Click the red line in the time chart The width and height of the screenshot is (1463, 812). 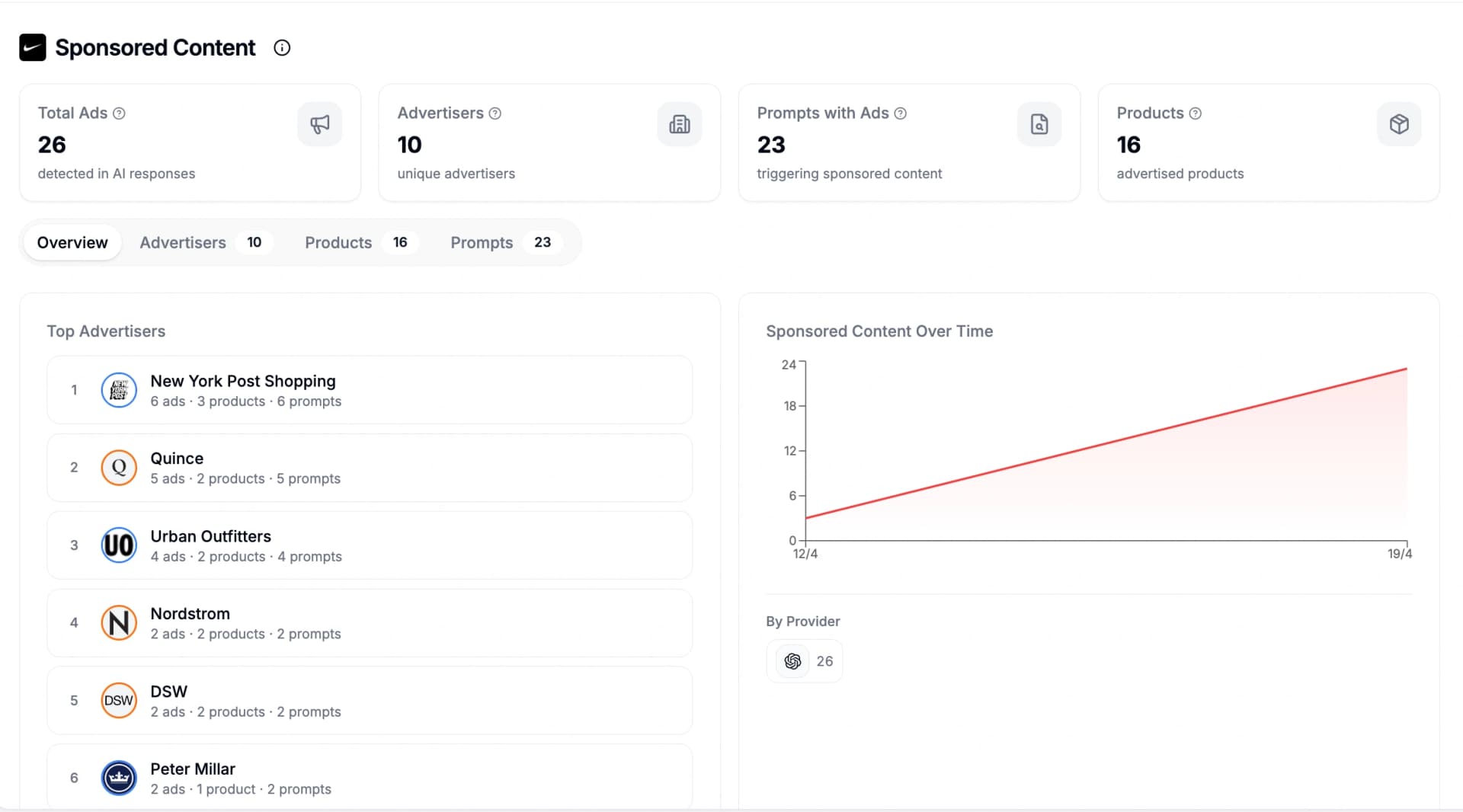(1106, 443)
